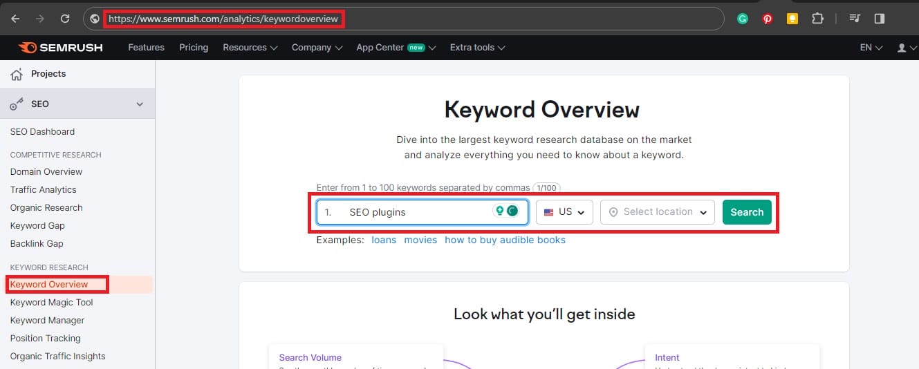919x369 pixels.
Task: Click the SEO key icon
Action: tap(17, 104)
